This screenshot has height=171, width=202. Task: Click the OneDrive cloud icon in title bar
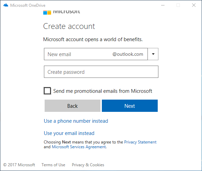coord(6,5)
